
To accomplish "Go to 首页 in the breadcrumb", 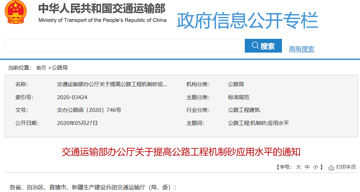I will click(41, 68).
